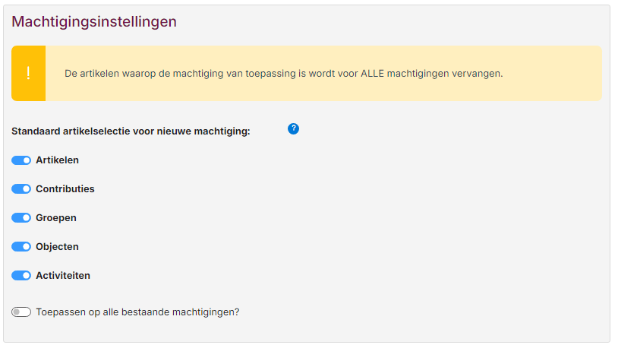Click the Artikelen label text
This screenshot has width=618, height=348.
coord(57,160)
